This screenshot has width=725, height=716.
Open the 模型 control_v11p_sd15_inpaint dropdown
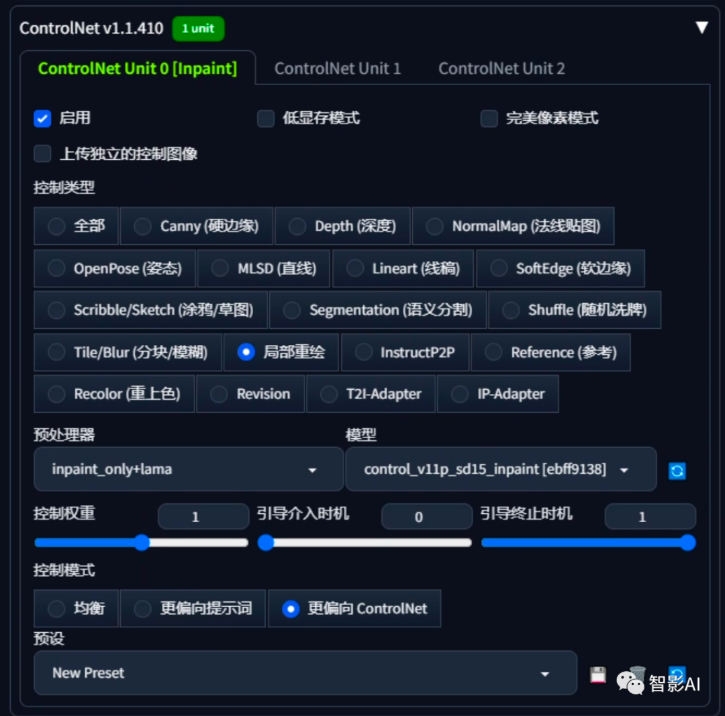point(501,469)
